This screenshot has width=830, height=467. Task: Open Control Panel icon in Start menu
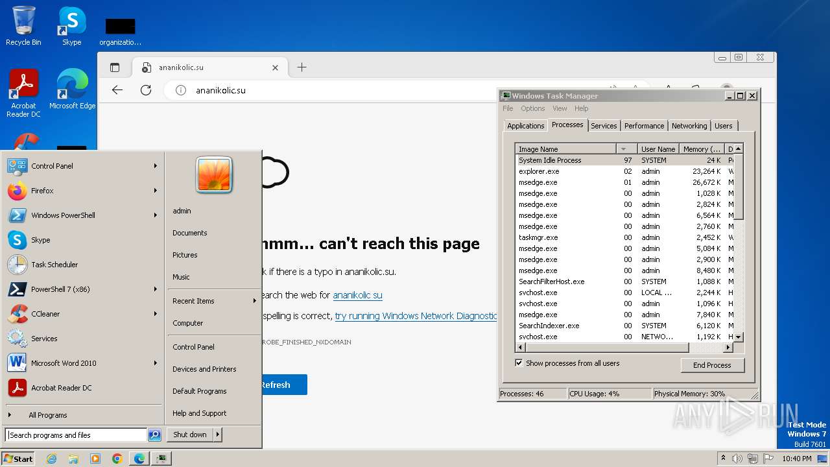(x=18, y=166)
